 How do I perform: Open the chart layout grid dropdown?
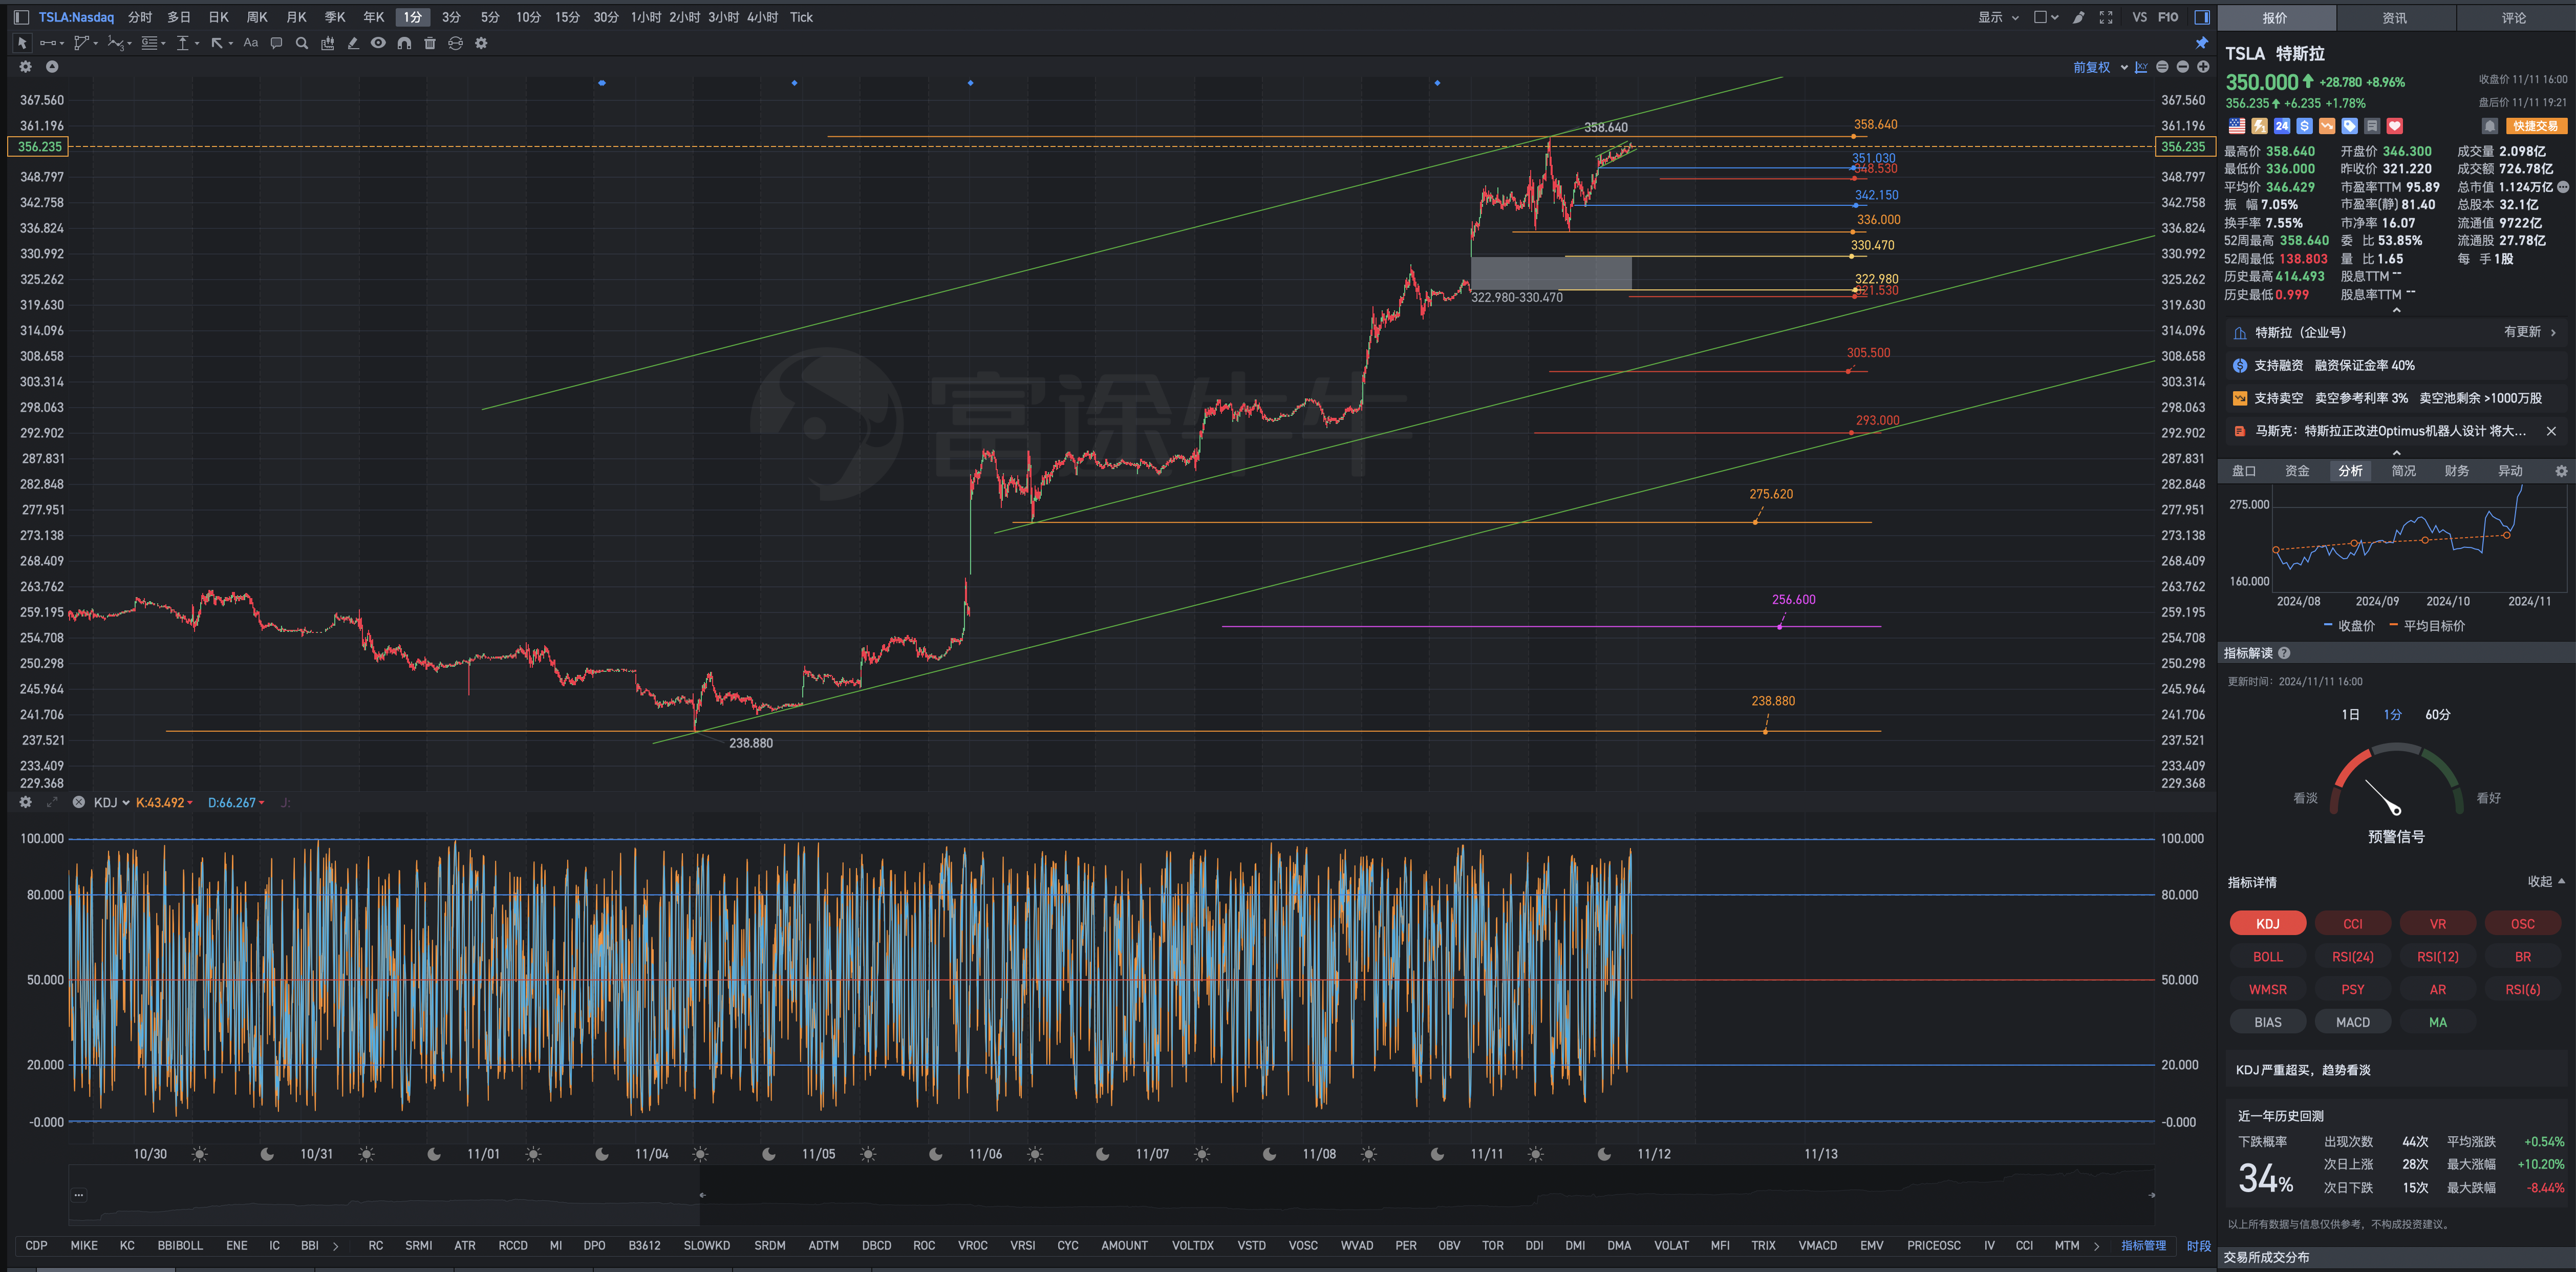click(x=2046, y=17)
